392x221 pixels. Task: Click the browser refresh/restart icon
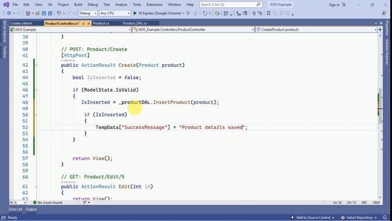pos(205,14)
